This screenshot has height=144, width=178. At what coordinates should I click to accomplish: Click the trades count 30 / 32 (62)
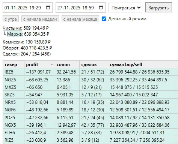point(93,79)
